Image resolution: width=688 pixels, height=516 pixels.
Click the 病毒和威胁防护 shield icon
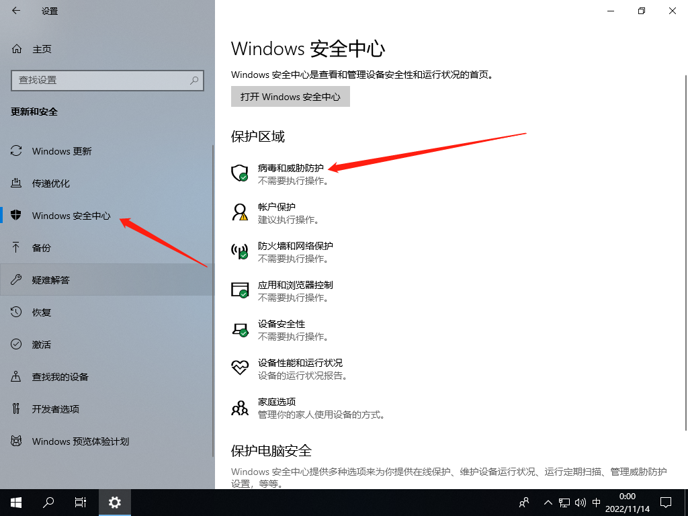[240, 173]
